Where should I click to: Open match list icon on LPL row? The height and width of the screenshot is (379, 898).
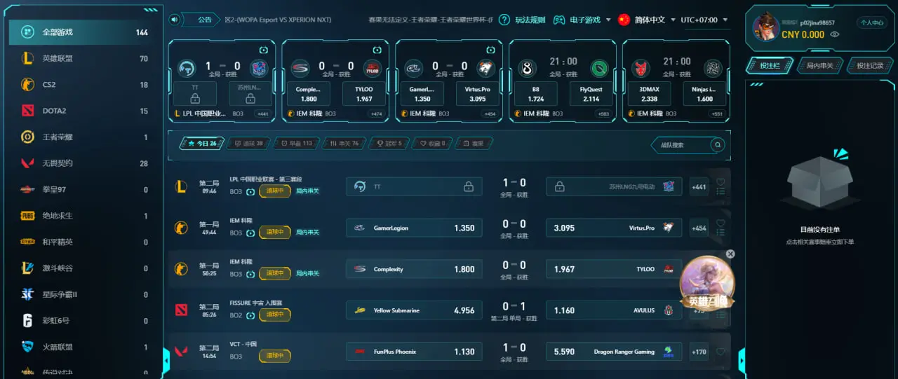721,191
